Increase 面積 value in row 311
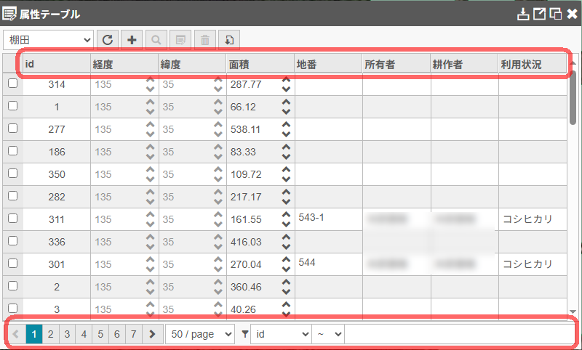Image resolution: width=582 pixels, height=350 pixels. (x=286, y=214)
